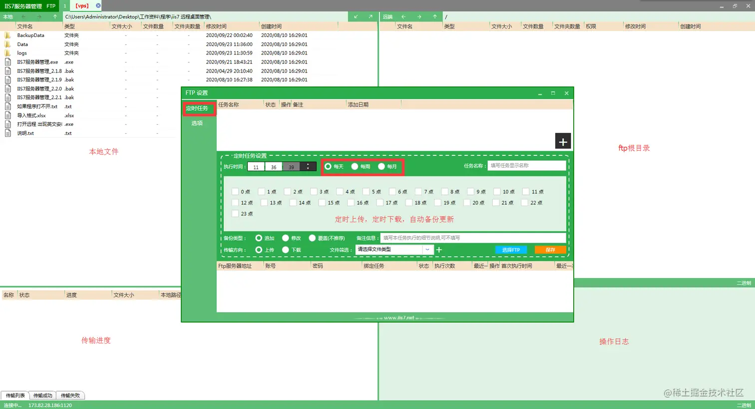This screenshot has width=755, height=409.
Task: Go up one folder in remote (远端) panel
Action: (435, 16)
